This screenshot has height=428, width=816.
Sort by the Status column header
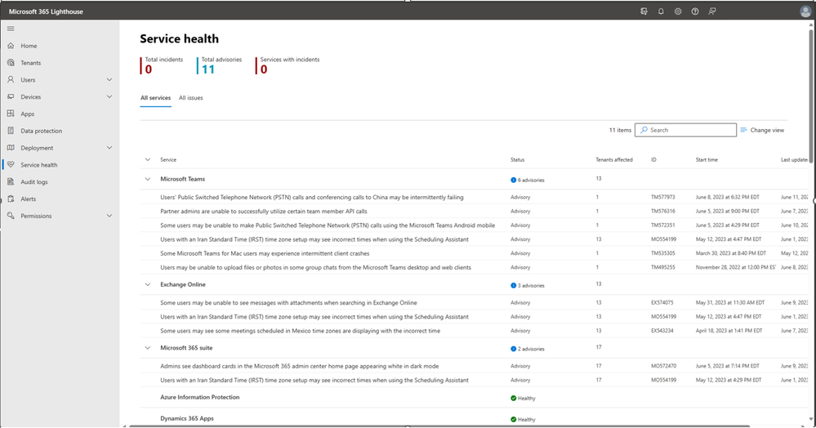(517, 160)
